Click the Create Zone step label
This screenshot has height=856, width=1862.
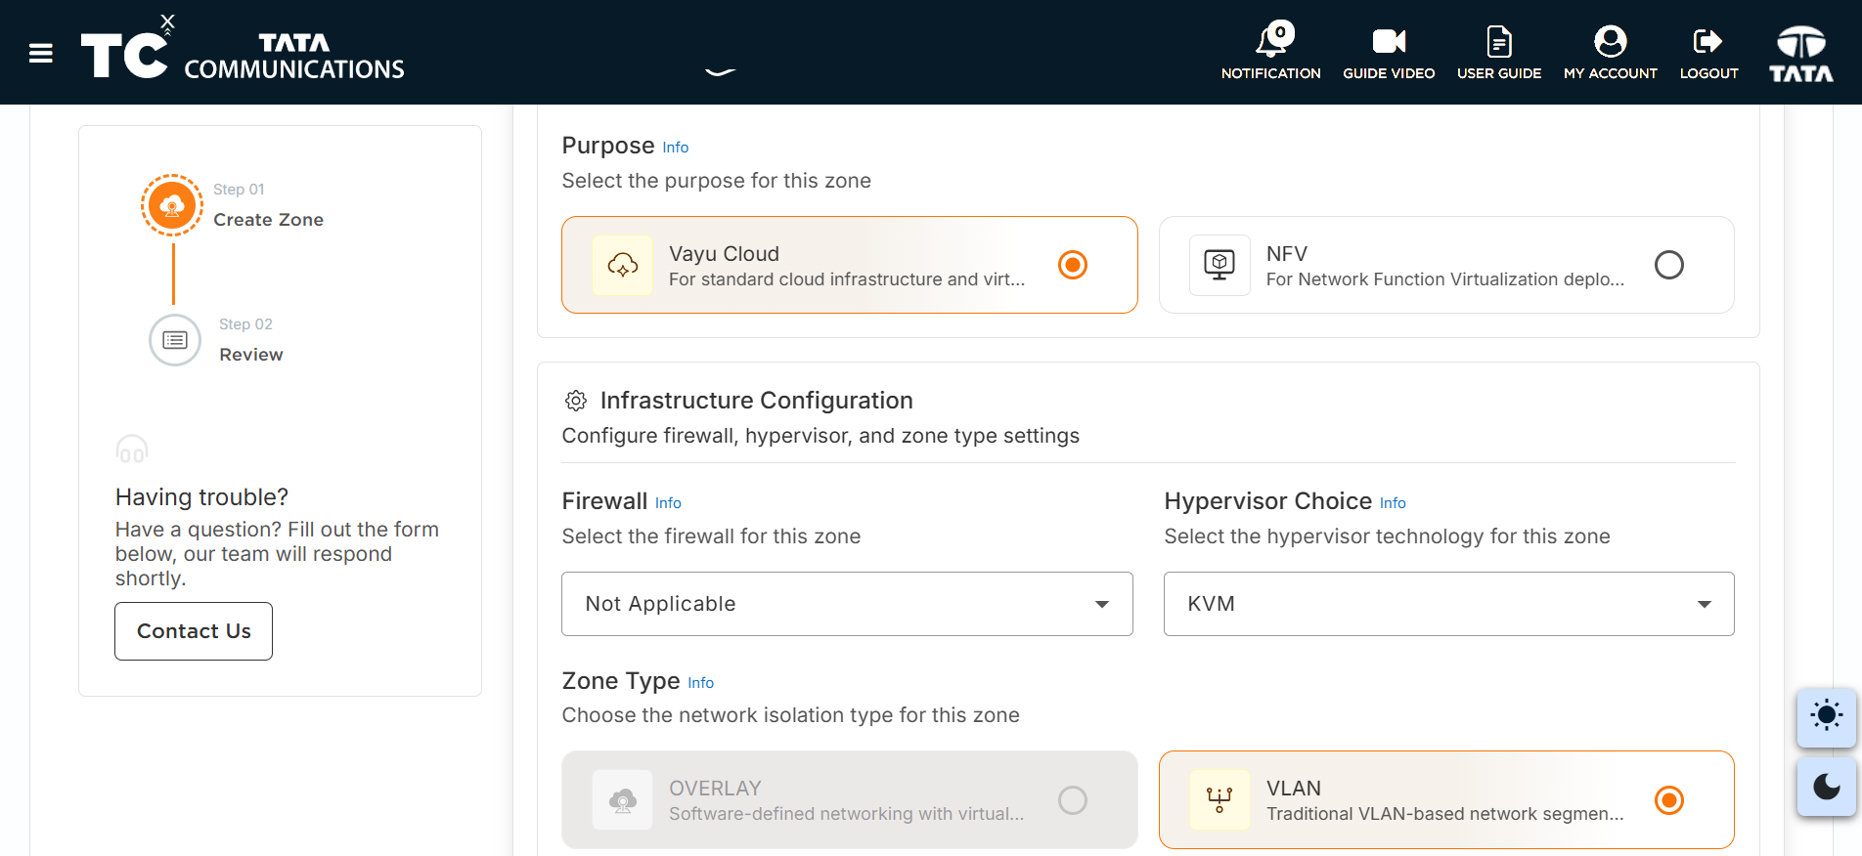coord(269,220)
